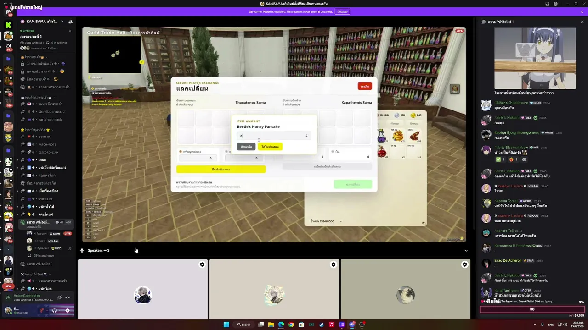The height and width of the screenshot is (330, 588).
Task: Open File Explorer from the taskbar
Action: [271, 324]
